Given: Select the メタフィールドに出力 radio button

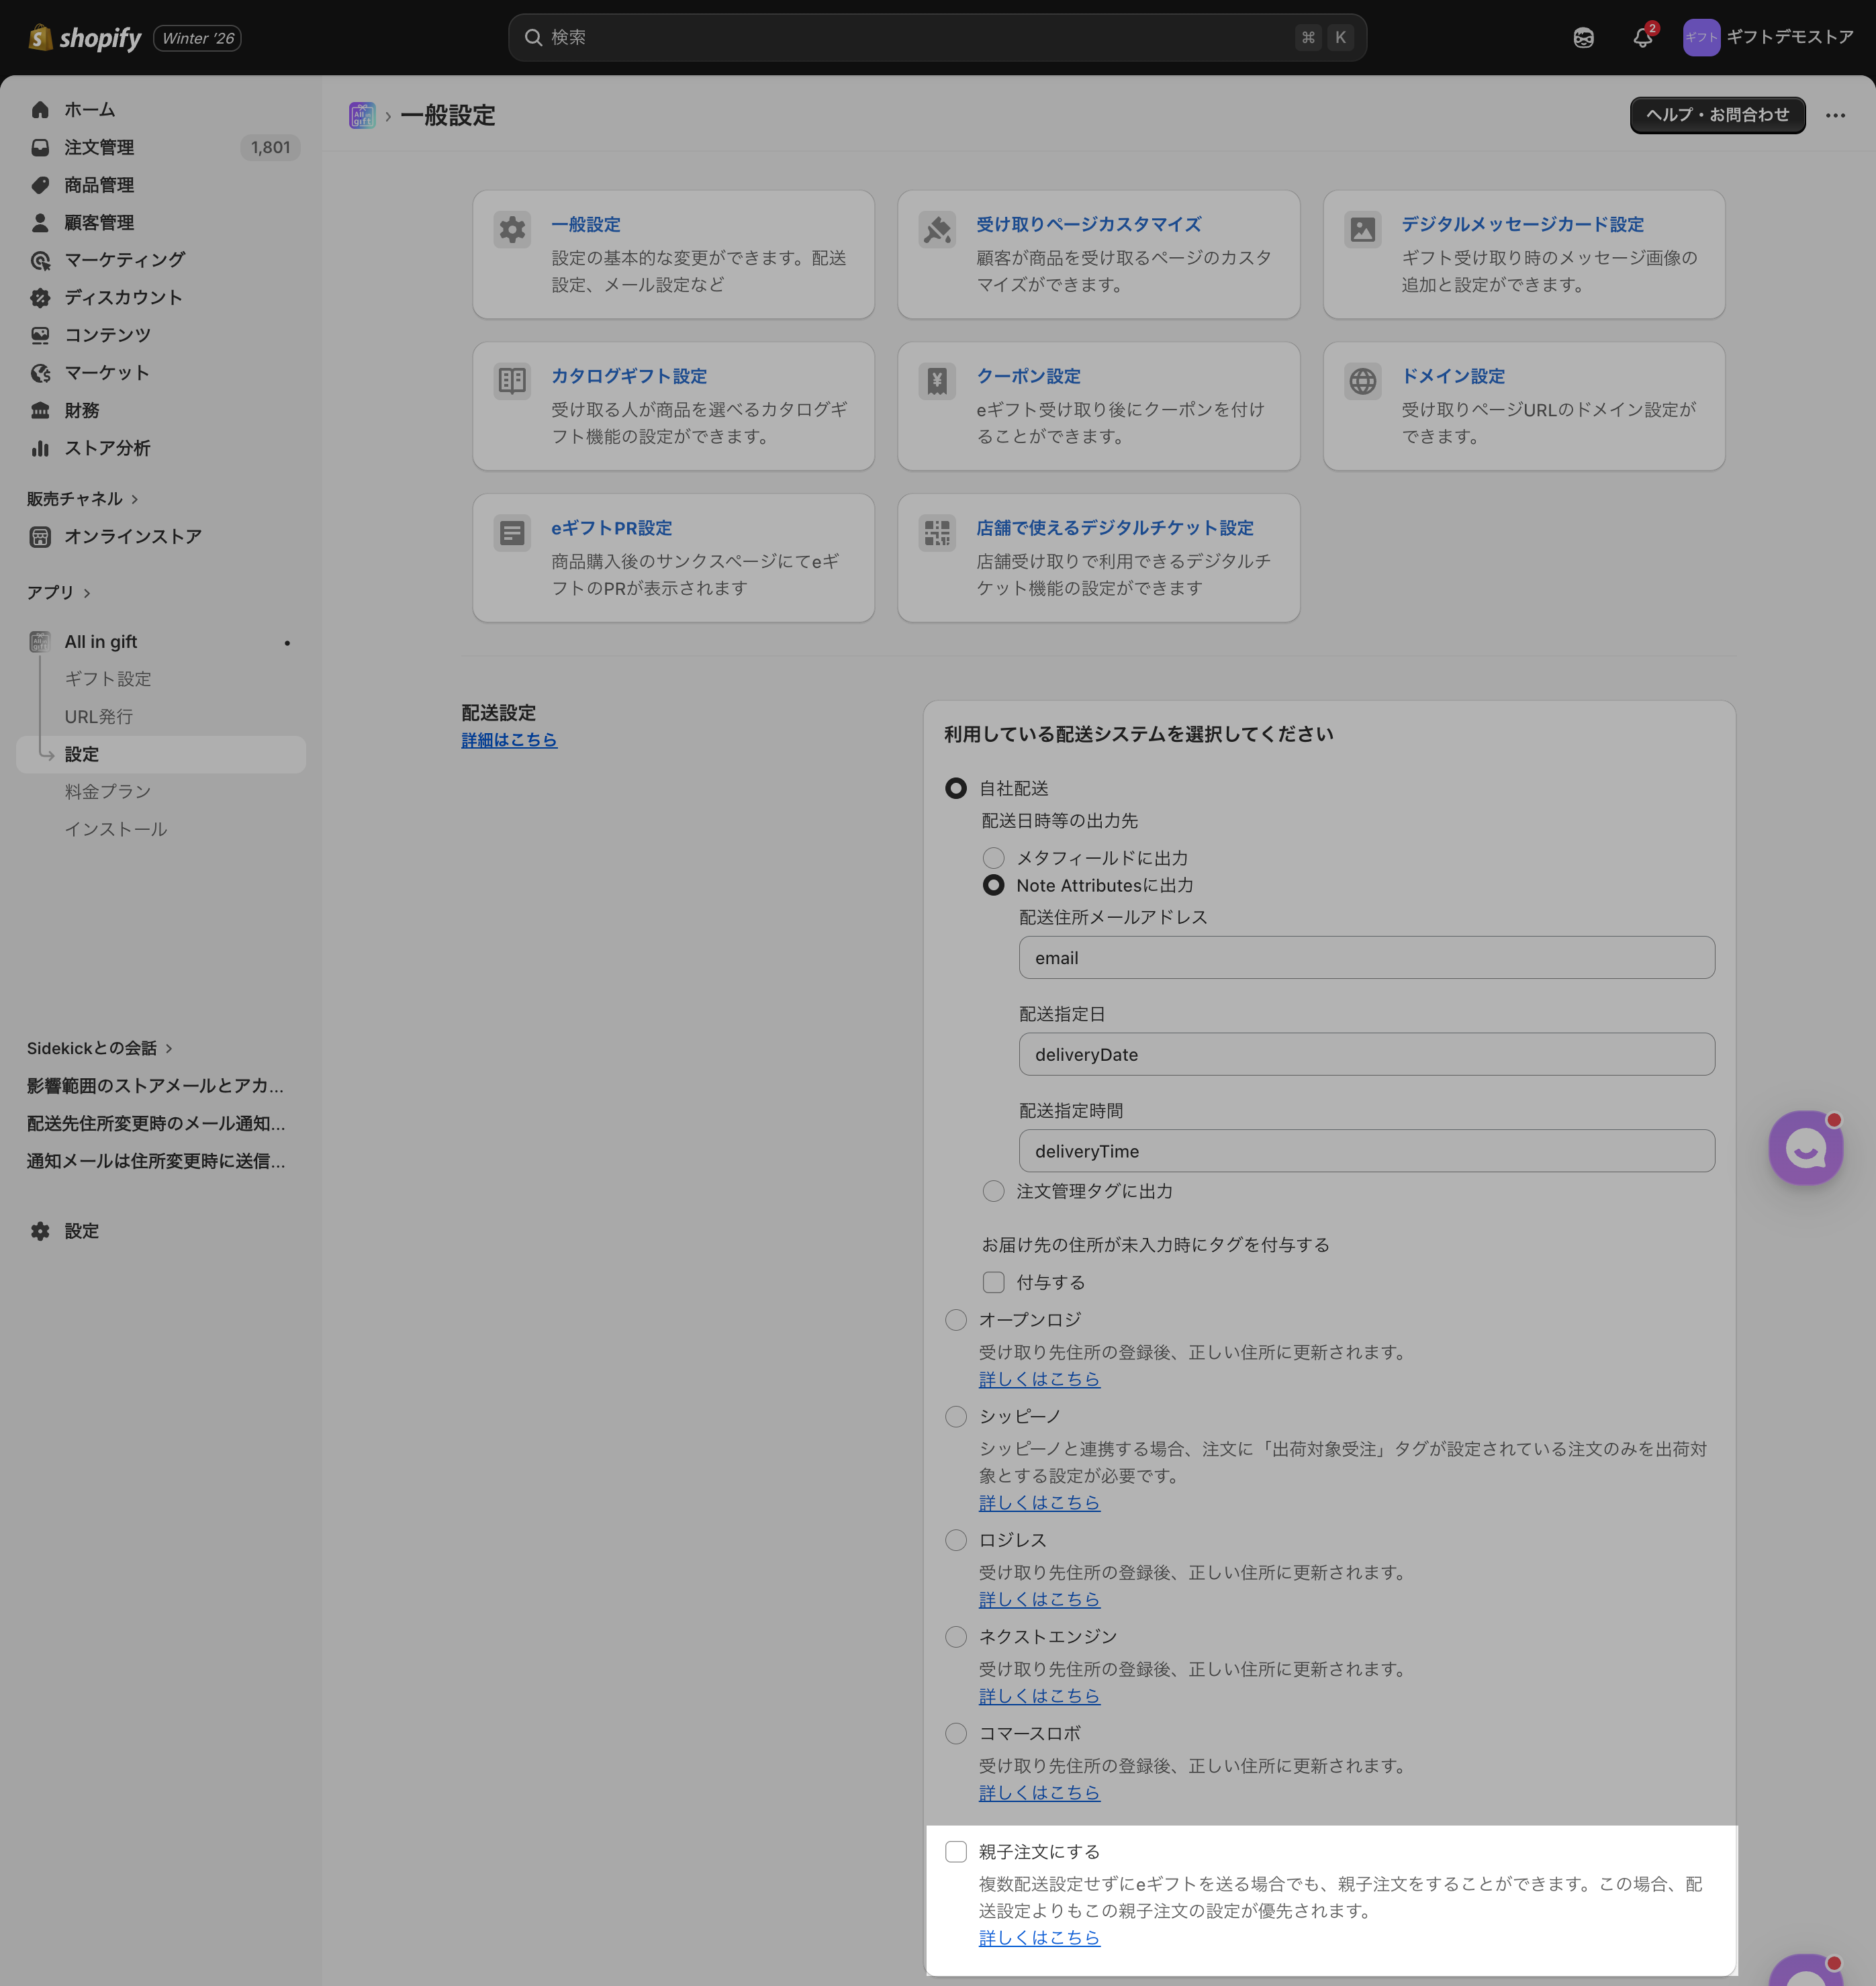Looking at the screenshot, I should point(993,858).
